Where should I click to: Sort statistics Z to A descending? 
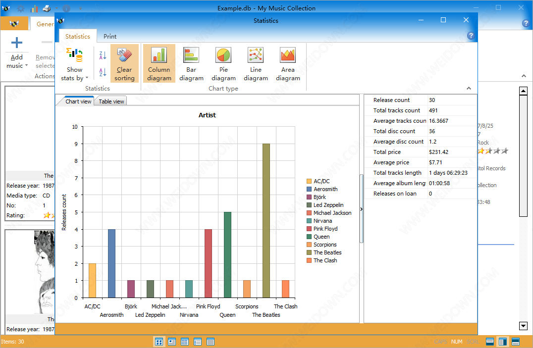103,55
